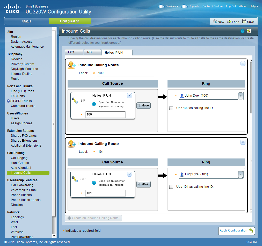
Task: Click the Apply Configuration button
Action: point(236,231)
